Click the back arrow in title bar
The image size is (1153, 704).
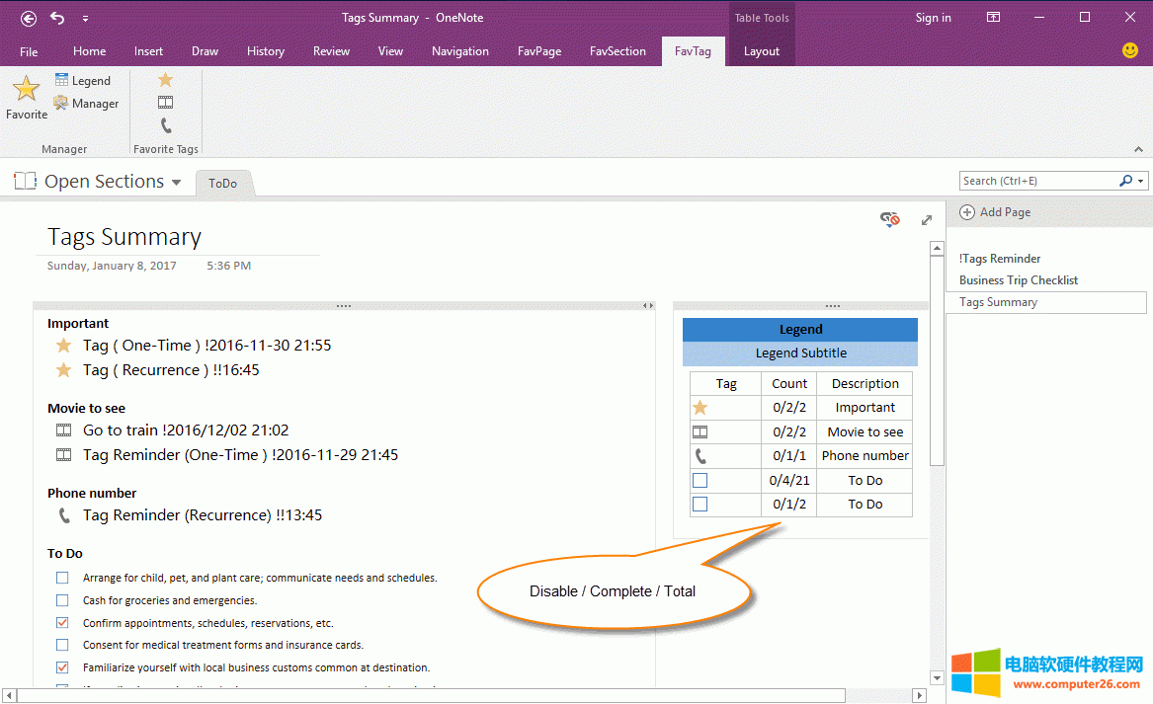point(29,18)
